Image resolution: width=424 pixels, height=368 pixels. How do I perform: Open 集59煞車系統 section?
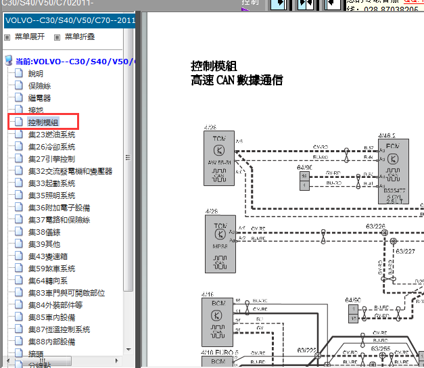(51, 269)
